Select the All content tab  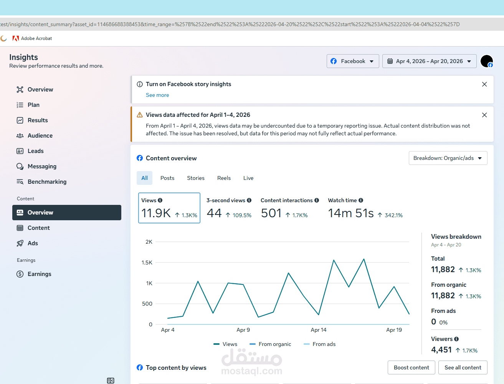145,178
